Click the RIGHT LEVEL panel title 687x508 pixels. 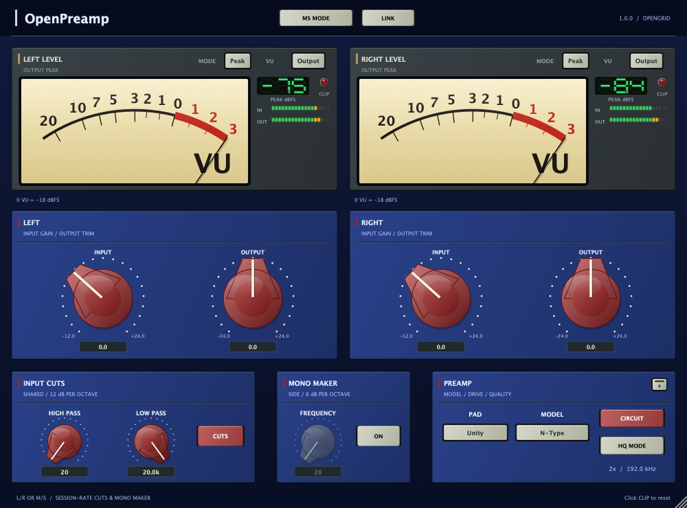point(383,59)
